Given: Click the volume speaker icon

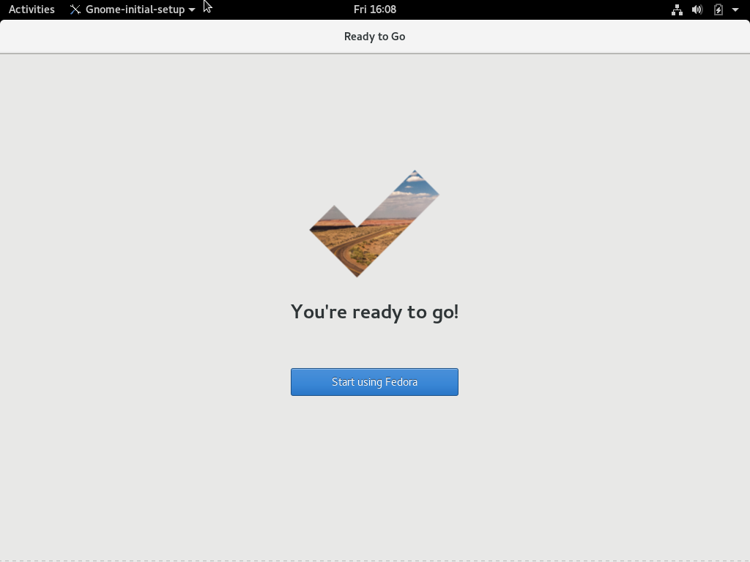Looking at the screenshot, I should 697,10.
